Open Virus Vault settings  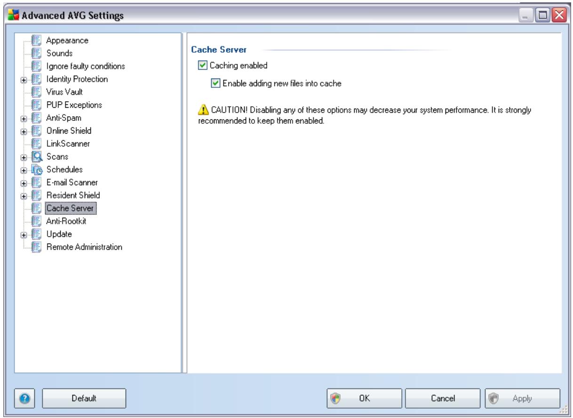point(64,92)
